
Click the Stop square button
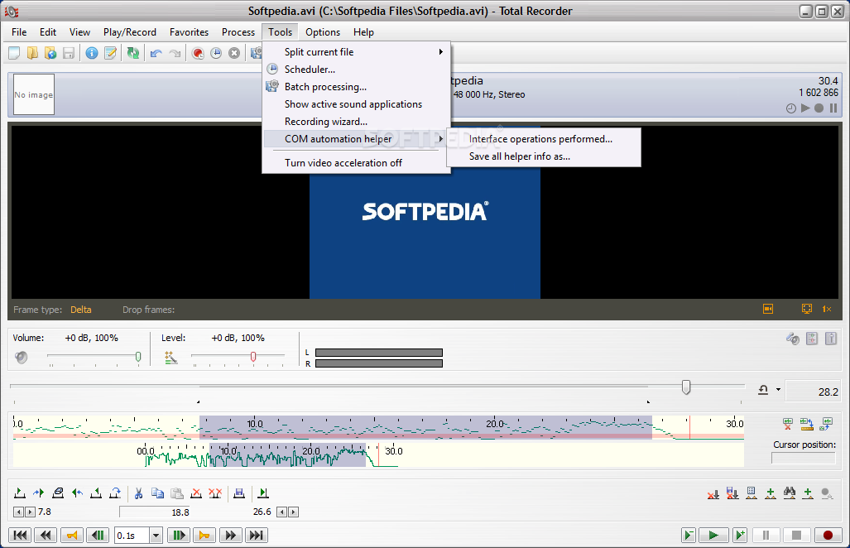[x=796, y=536]
